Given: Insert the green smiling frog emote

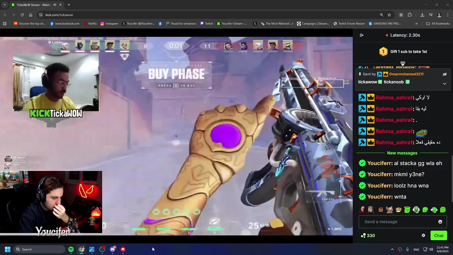Looking at the screenshot, I should click(x=443, y=210).
